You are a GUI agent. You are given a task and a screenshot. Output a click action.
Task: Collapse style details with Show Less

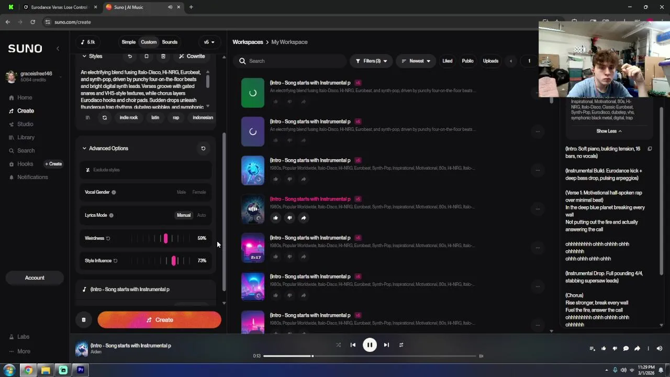609,131
